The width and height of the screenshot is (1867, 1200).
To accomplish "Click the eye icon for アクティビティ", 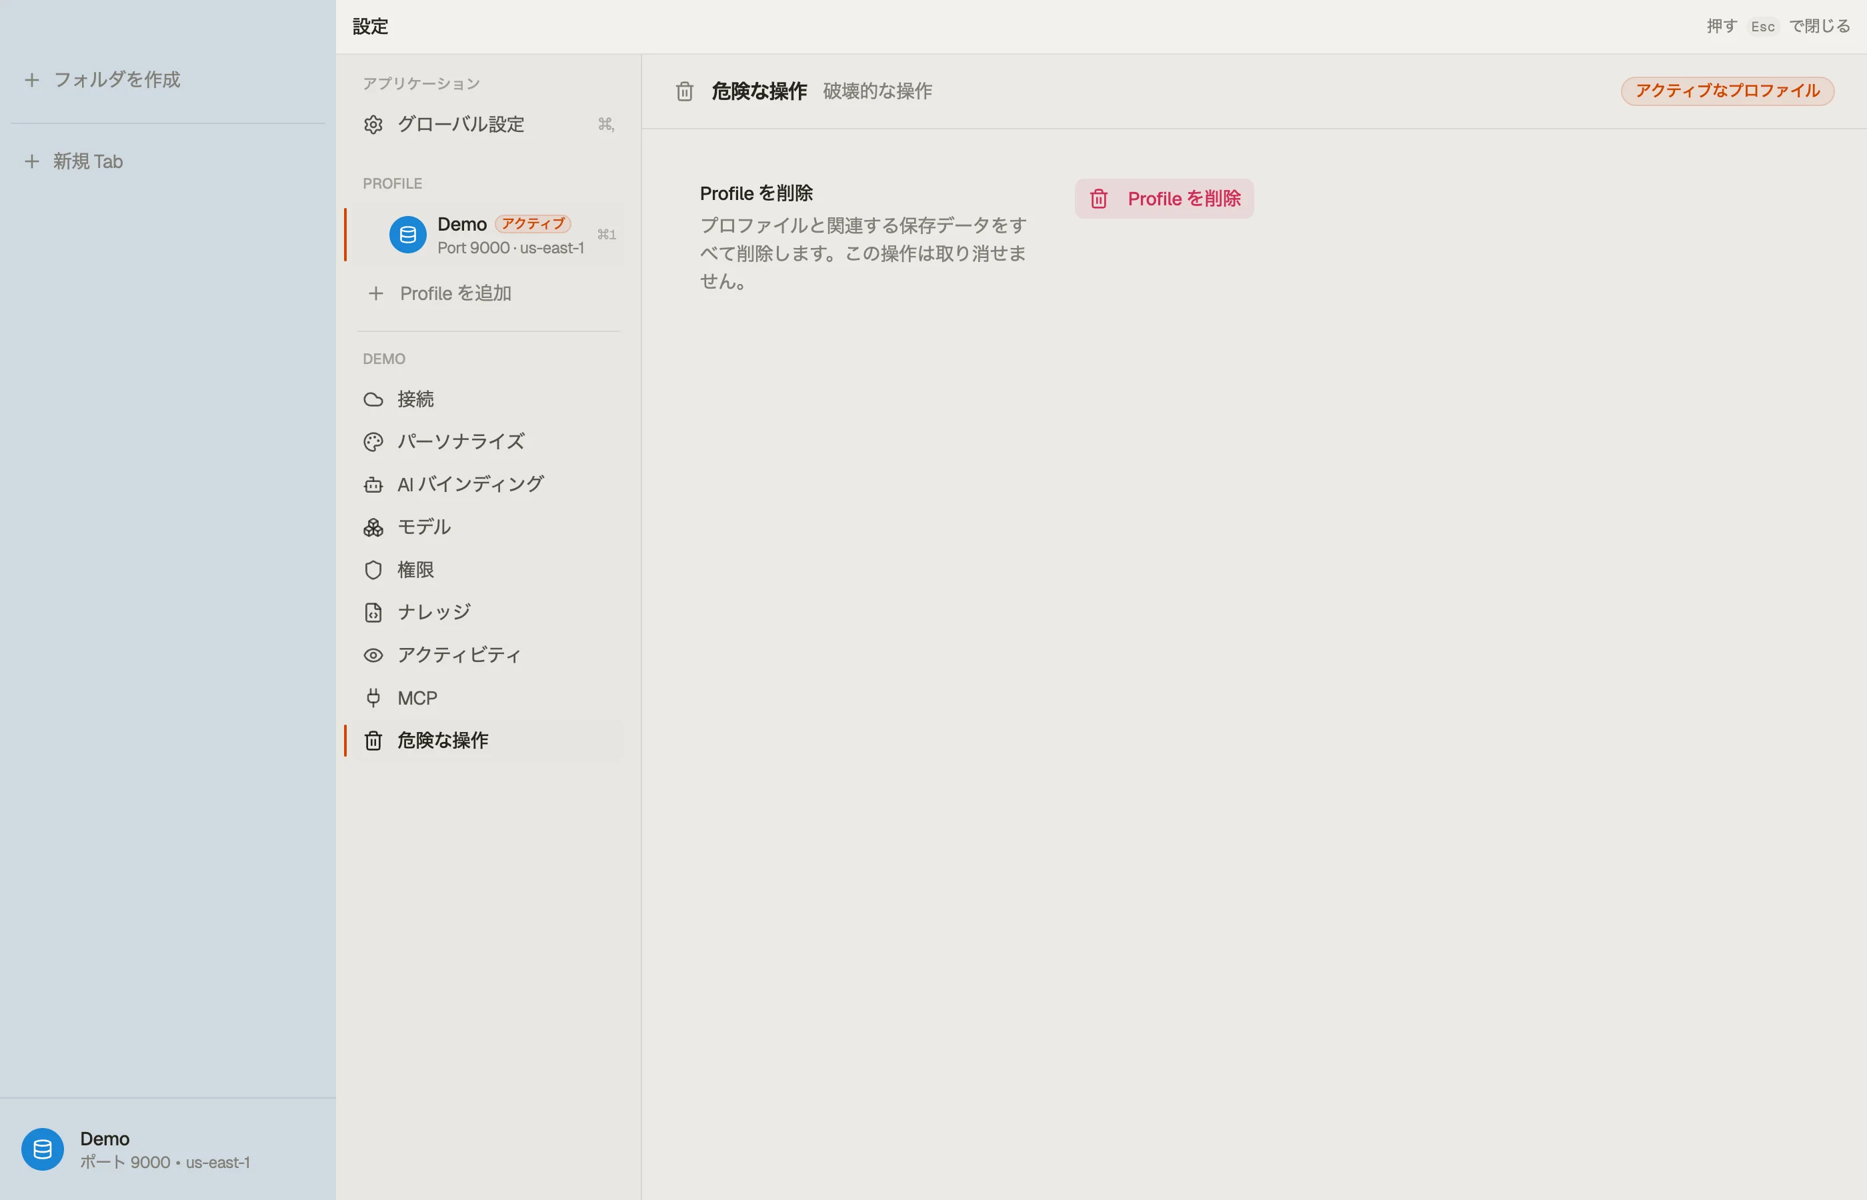I will [373, 655].
